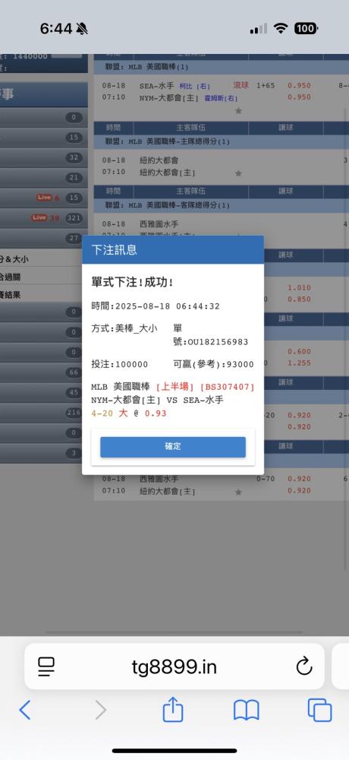Open Safari tabs overview icon
The height and width of the screenshot is (760, 349).
pos(320,710)
